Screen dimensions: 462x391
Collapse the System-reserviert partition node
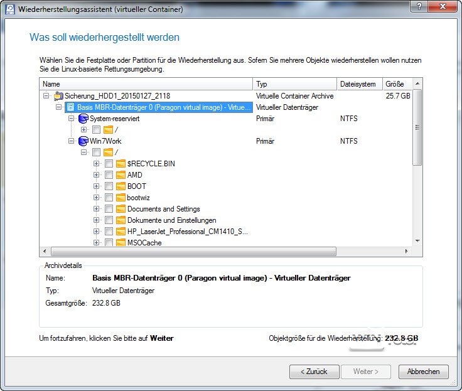pos(71,119)
